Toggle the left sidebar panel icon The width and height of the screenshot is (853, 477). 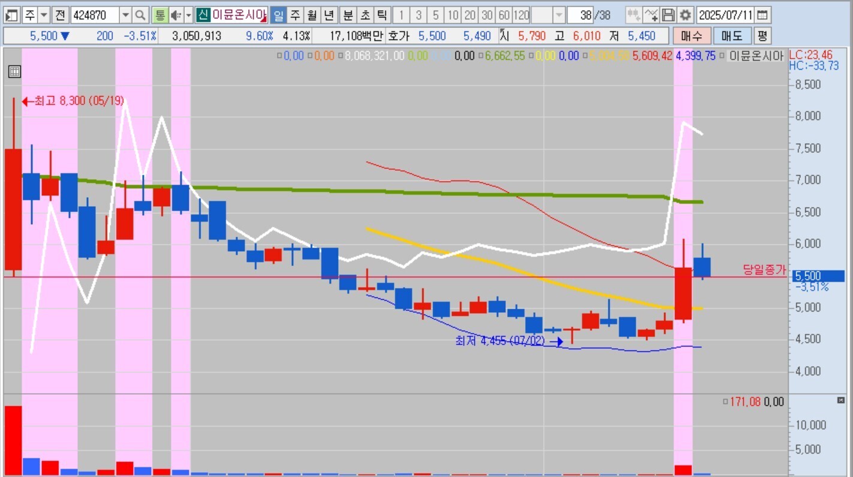[11, 15]
